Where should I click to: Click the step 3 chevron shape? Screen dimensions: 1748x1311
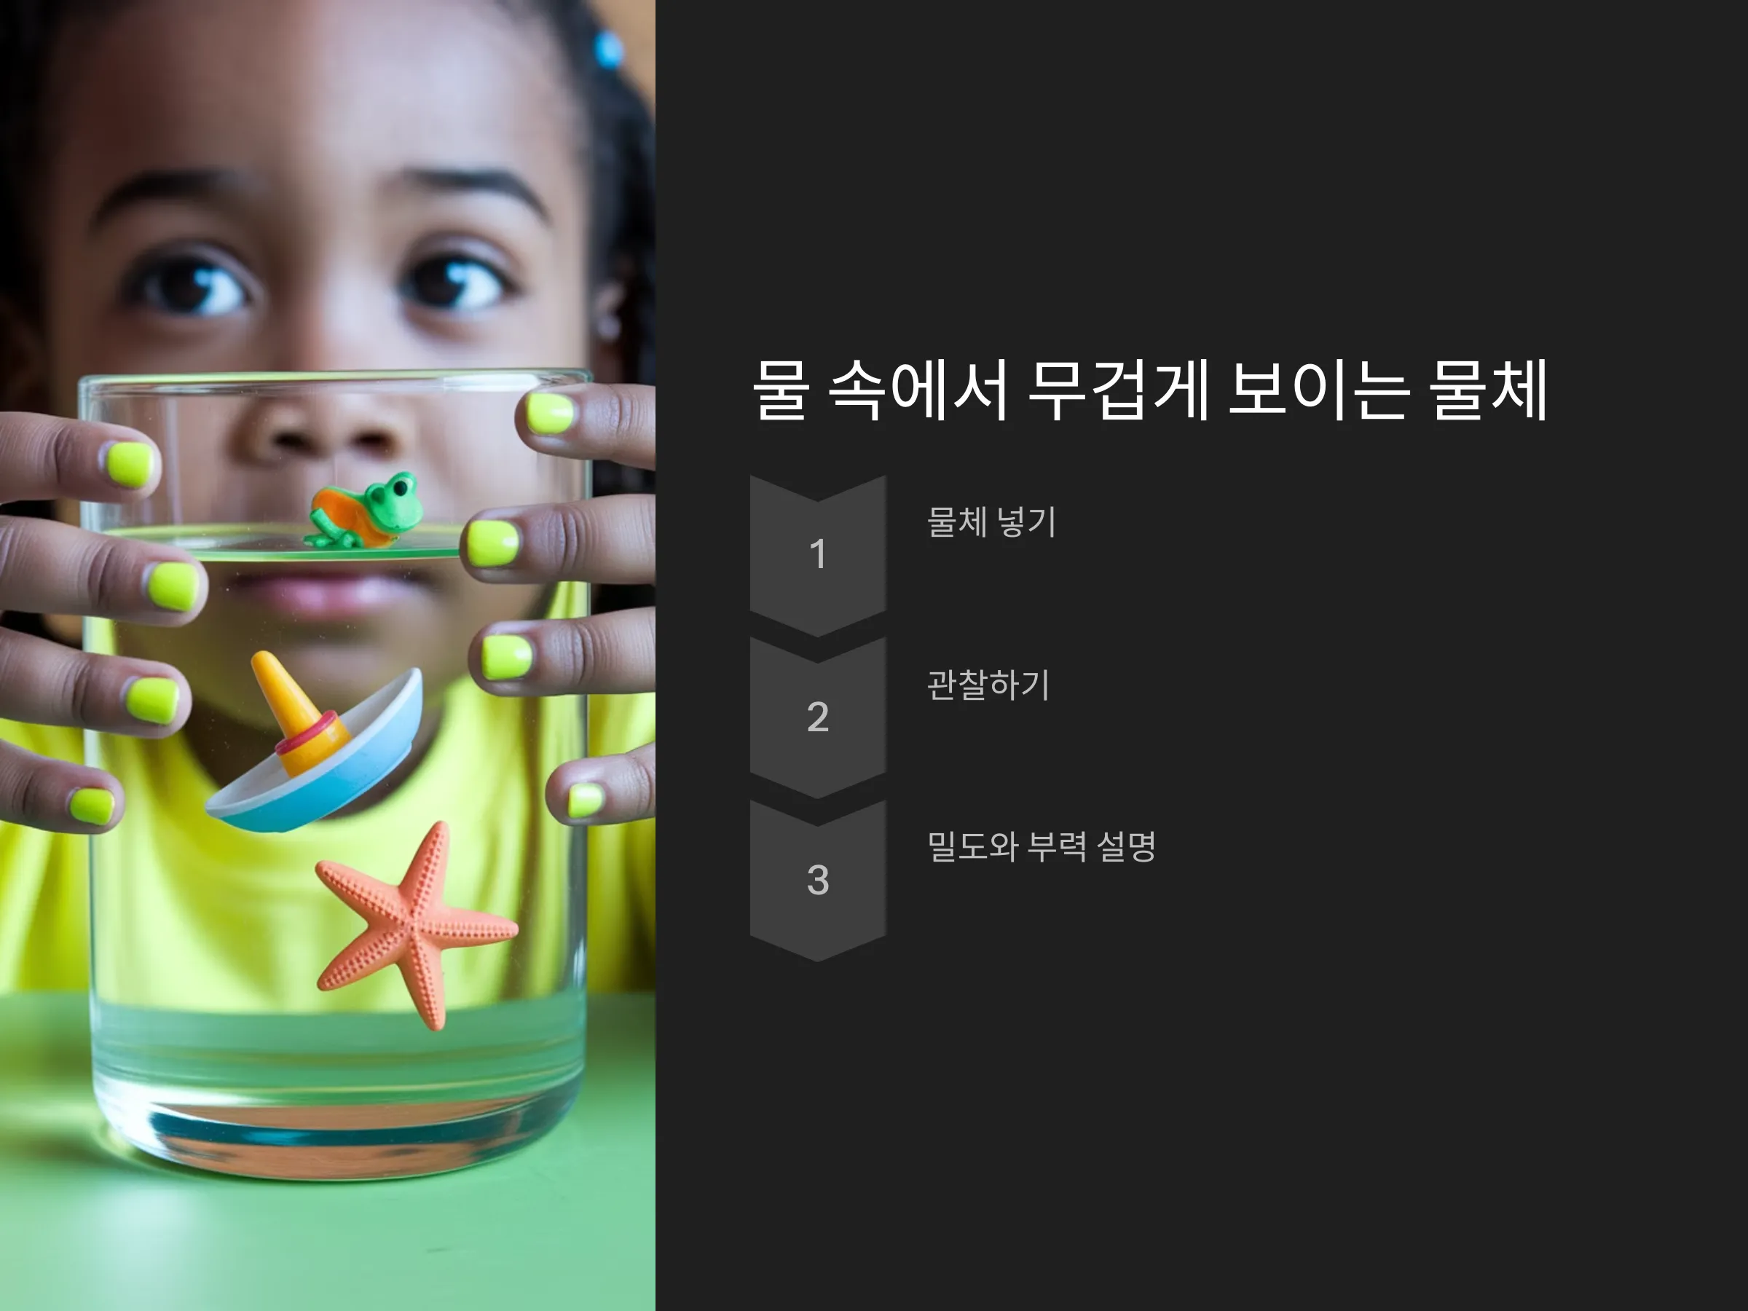(817, 881)
